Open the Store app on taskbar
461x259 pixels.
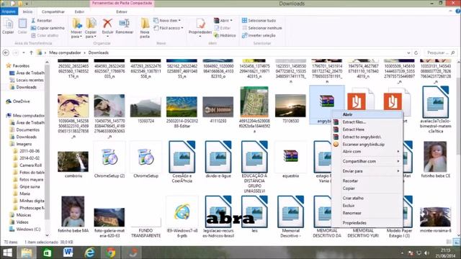click(x=48, y=253)
